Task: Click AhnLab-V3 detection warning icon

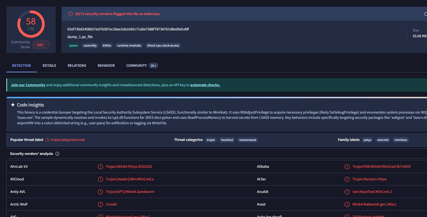Action: 100,167
